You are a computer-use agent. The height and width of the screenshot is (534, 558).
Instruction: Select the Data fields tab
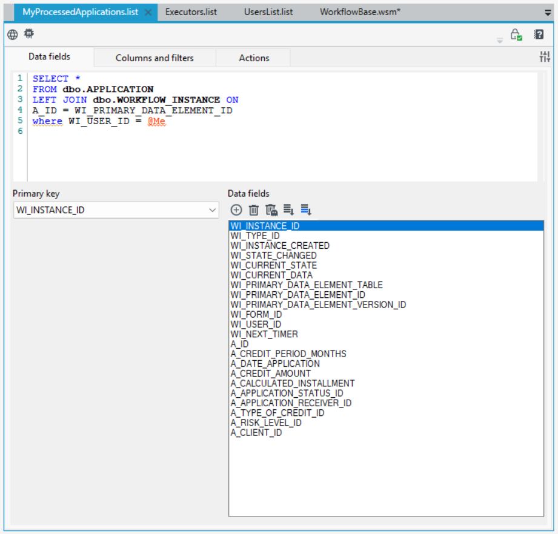(x=50, y=57)
